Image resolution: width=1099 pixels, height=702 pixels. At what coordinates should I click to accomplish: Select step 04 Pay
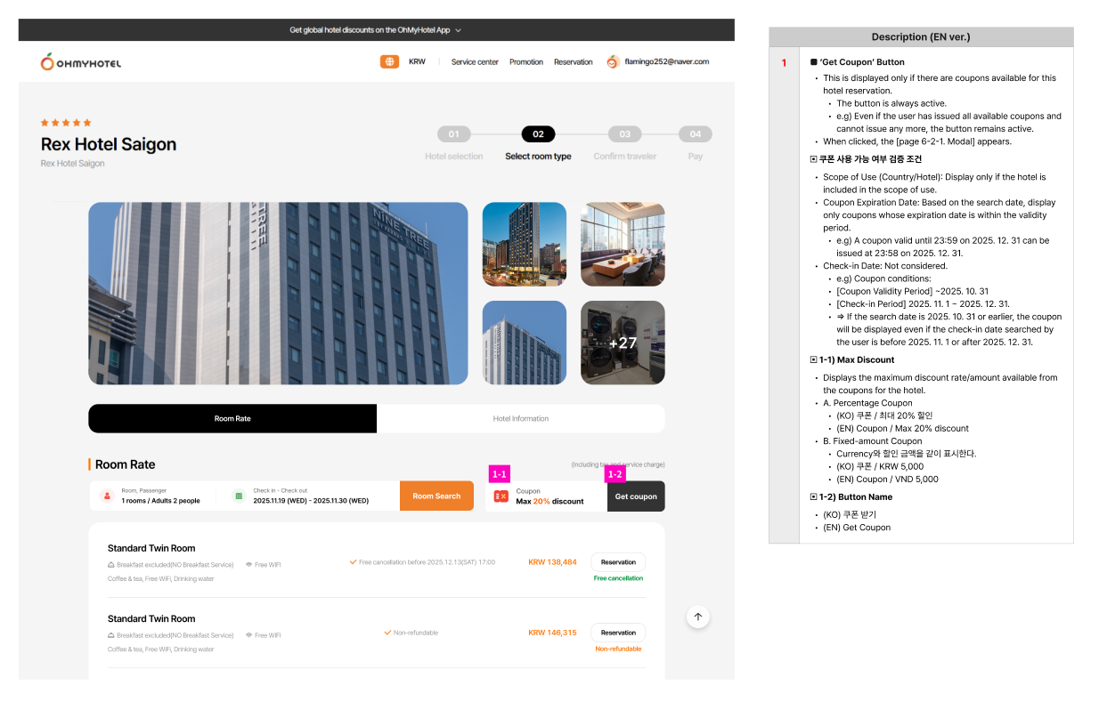click(x=695, y=134)
